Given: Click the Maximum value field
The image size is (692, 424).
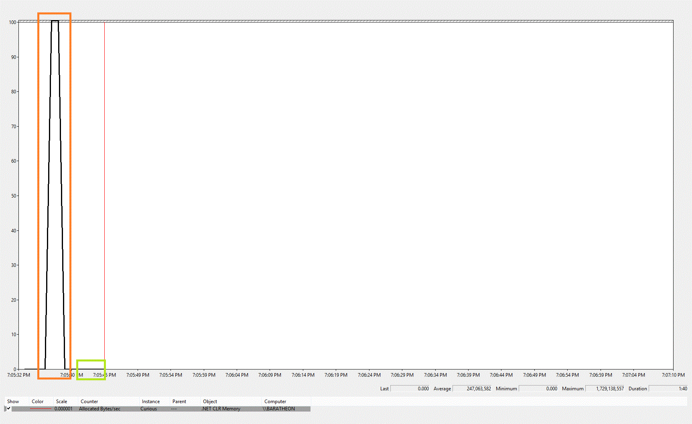Looking at the screenshot, I should [605, 388].
